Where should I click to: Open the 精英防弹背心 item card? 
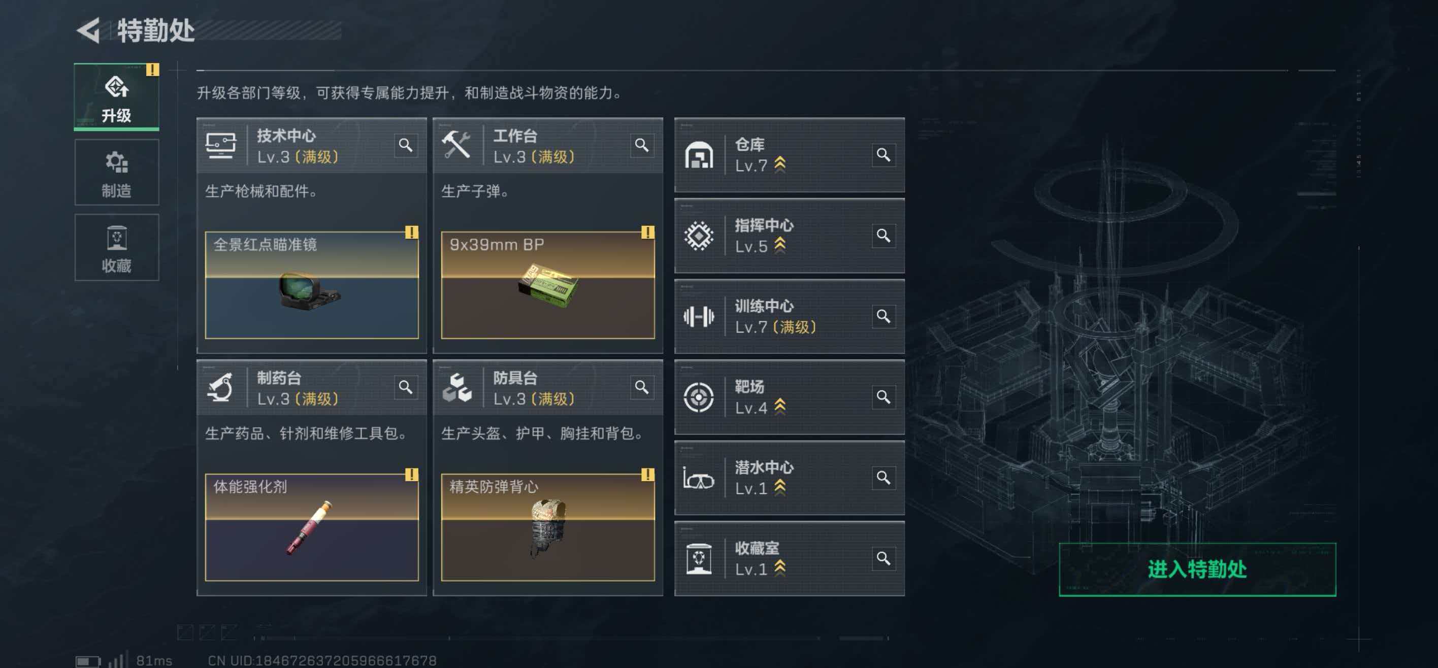point(547,527)
